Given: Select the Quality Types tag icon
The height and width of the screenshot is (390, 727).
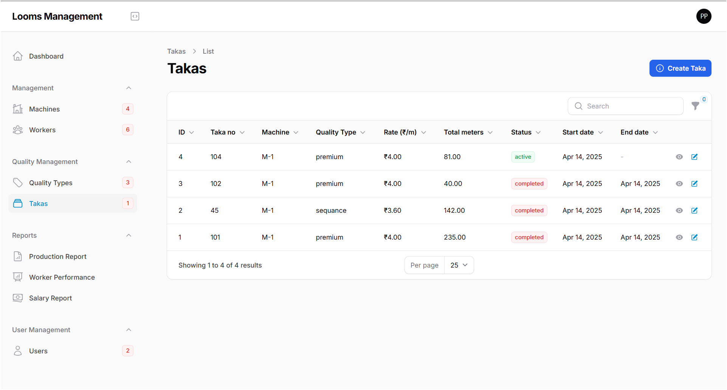Looking at the screenshot, I should [x=18, y=183].
